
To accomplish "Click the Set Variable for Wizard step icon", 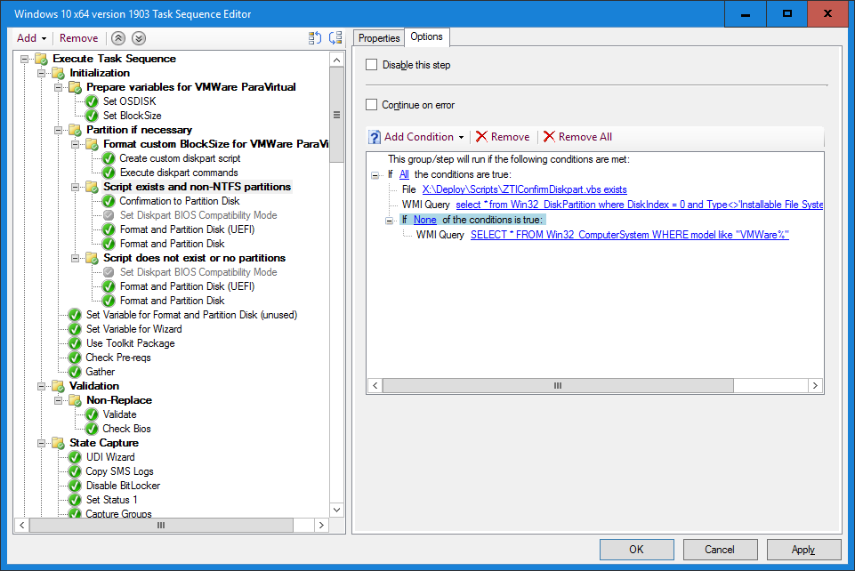I will coord(76,329).
